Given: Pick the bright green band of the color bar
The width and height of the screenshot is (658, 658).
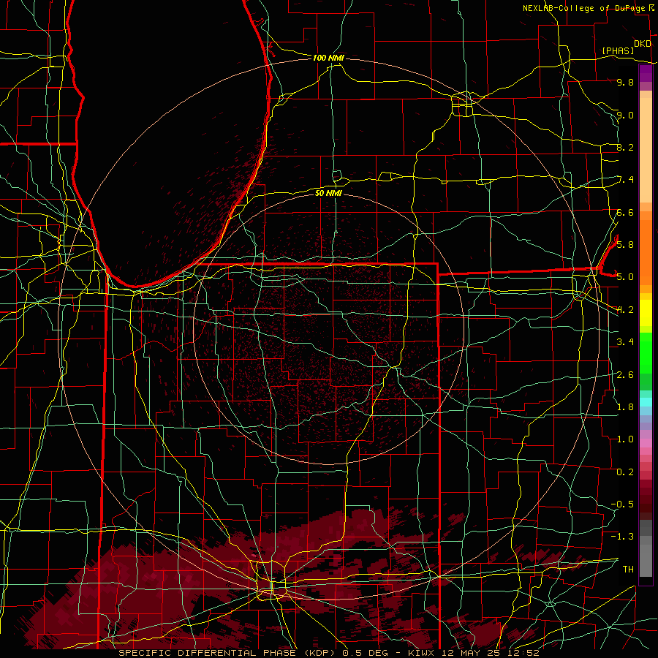Looking at the screenshot, I should (x=646, y=352).
